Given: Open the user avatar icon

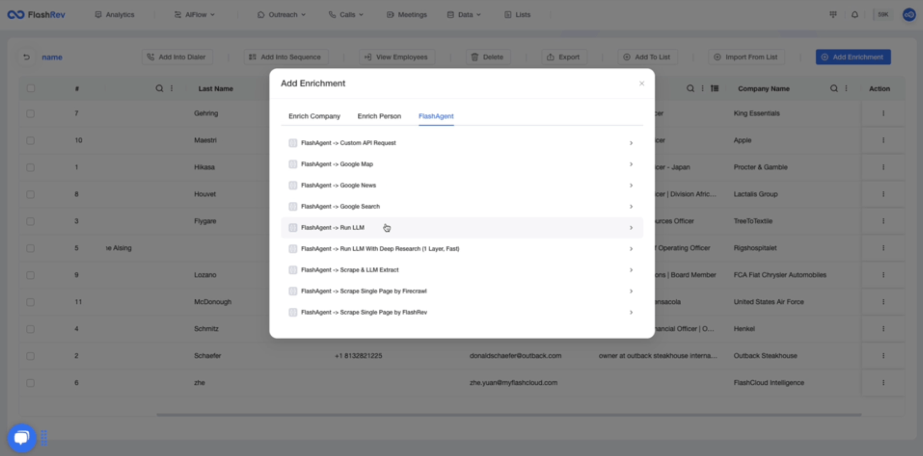Looking at the screenshot, I should (909, 14).
